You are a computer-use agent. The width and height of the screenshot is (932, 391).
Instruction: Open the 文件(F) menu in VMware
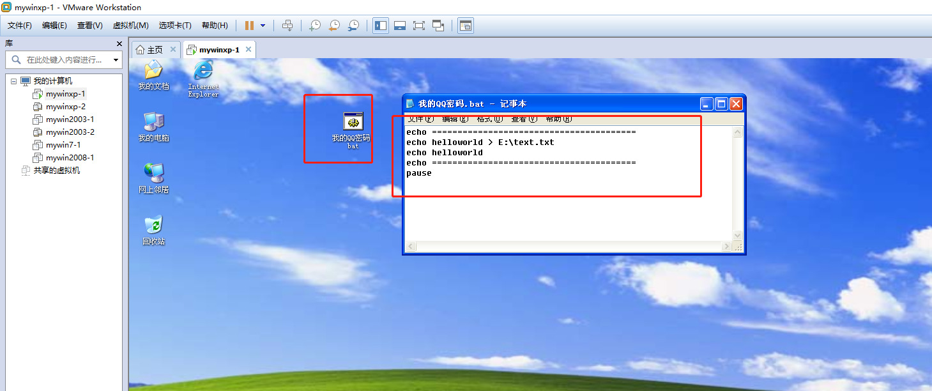tap(20, 26)
